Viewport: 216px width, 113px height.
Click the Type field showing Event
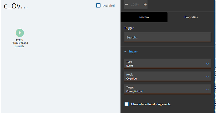pyautogui.click(x=167, y=64)
